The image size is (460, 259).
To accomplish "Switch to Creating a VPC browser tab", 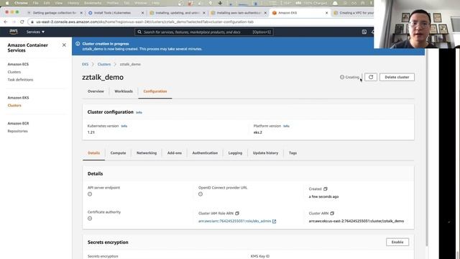I will 353,13.
